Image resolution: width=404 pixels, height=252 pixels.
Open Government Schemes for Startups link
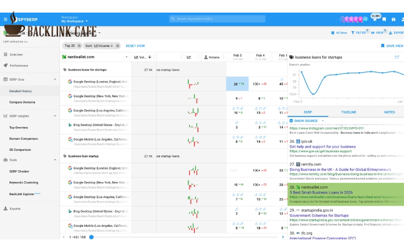tap(319, 216)
